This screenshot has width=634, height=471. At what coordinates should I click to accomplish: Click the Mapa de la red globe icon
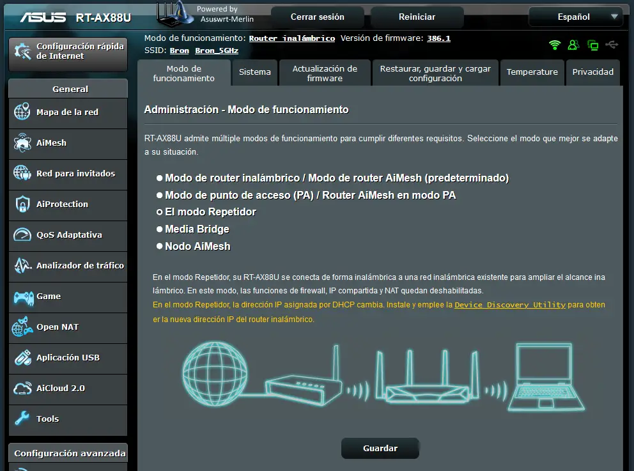(x=22, y=112)
